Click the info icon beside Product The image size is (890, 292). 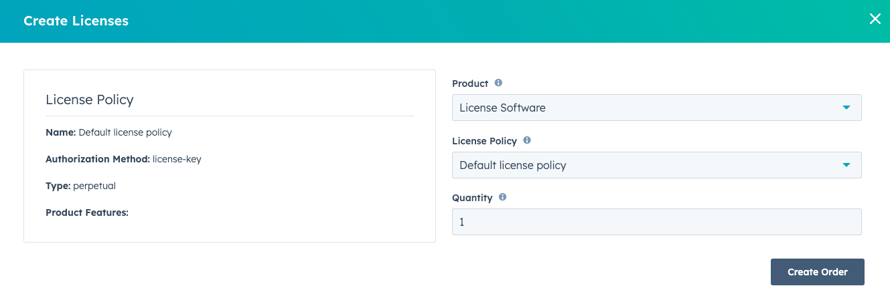click(x=498, y=84)
